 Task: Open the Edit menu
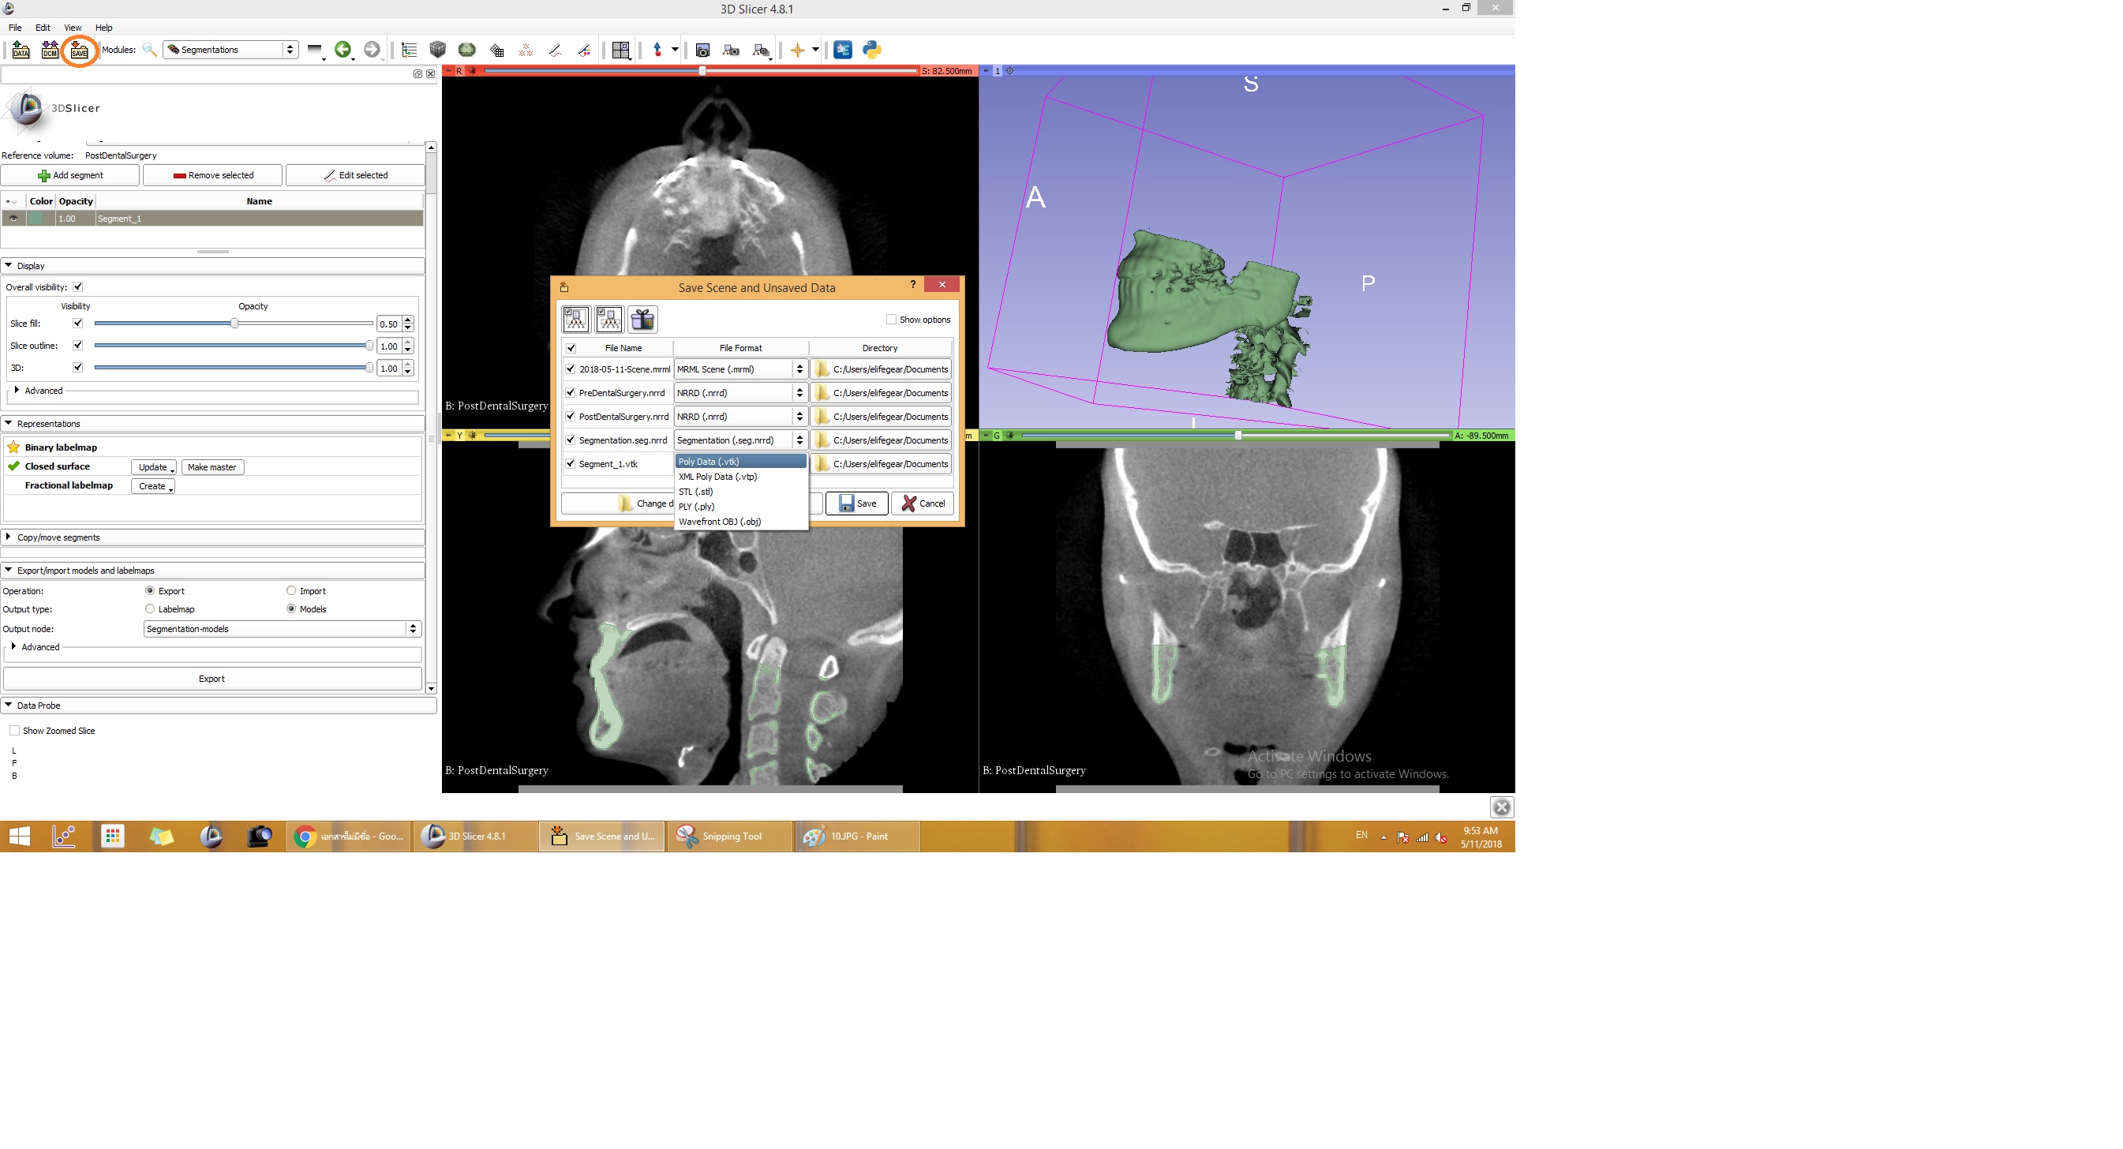43,27
